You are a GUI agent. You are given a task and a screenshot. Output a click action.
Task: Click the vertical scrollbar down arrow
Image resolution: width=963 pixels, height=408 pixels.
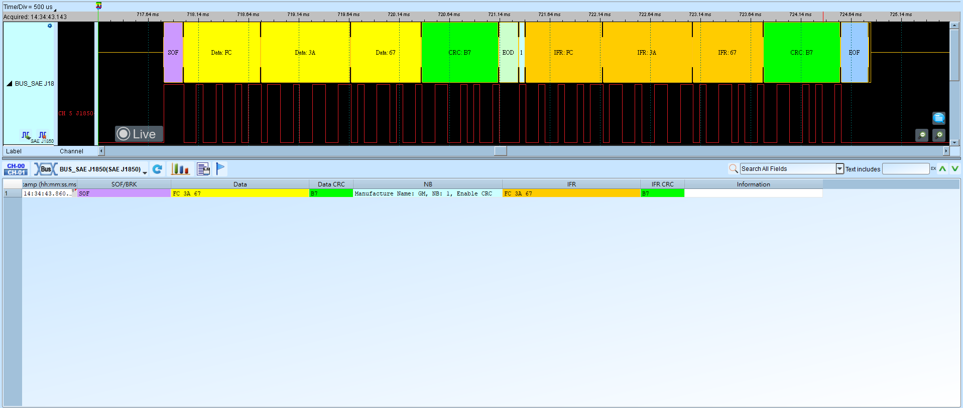(x=954, y=142)
